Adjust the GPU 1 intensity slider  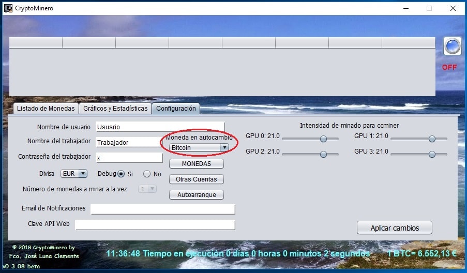pyautogui.click(x=432, y=139)
